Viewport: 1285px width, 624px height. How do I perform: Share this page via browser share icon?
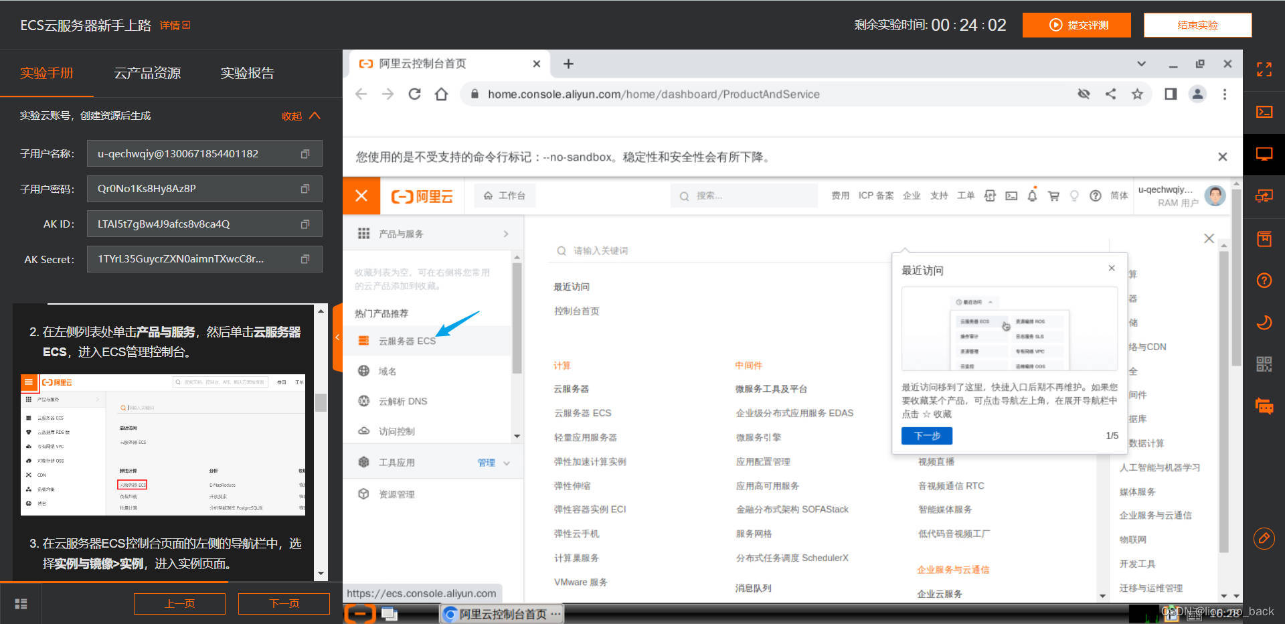pyautogui.click(x=1110, y=94)
